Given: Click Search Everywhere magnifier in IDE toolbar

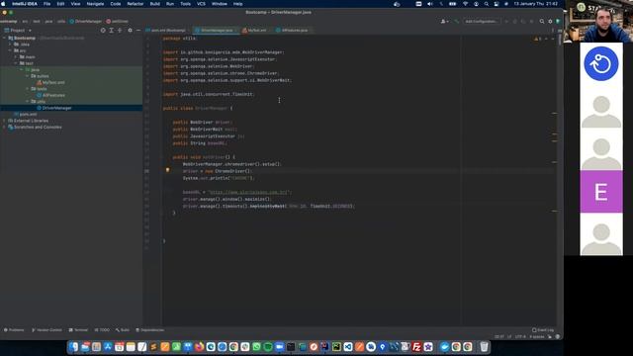Looking at the screenshot, I should tap(542, 22).
